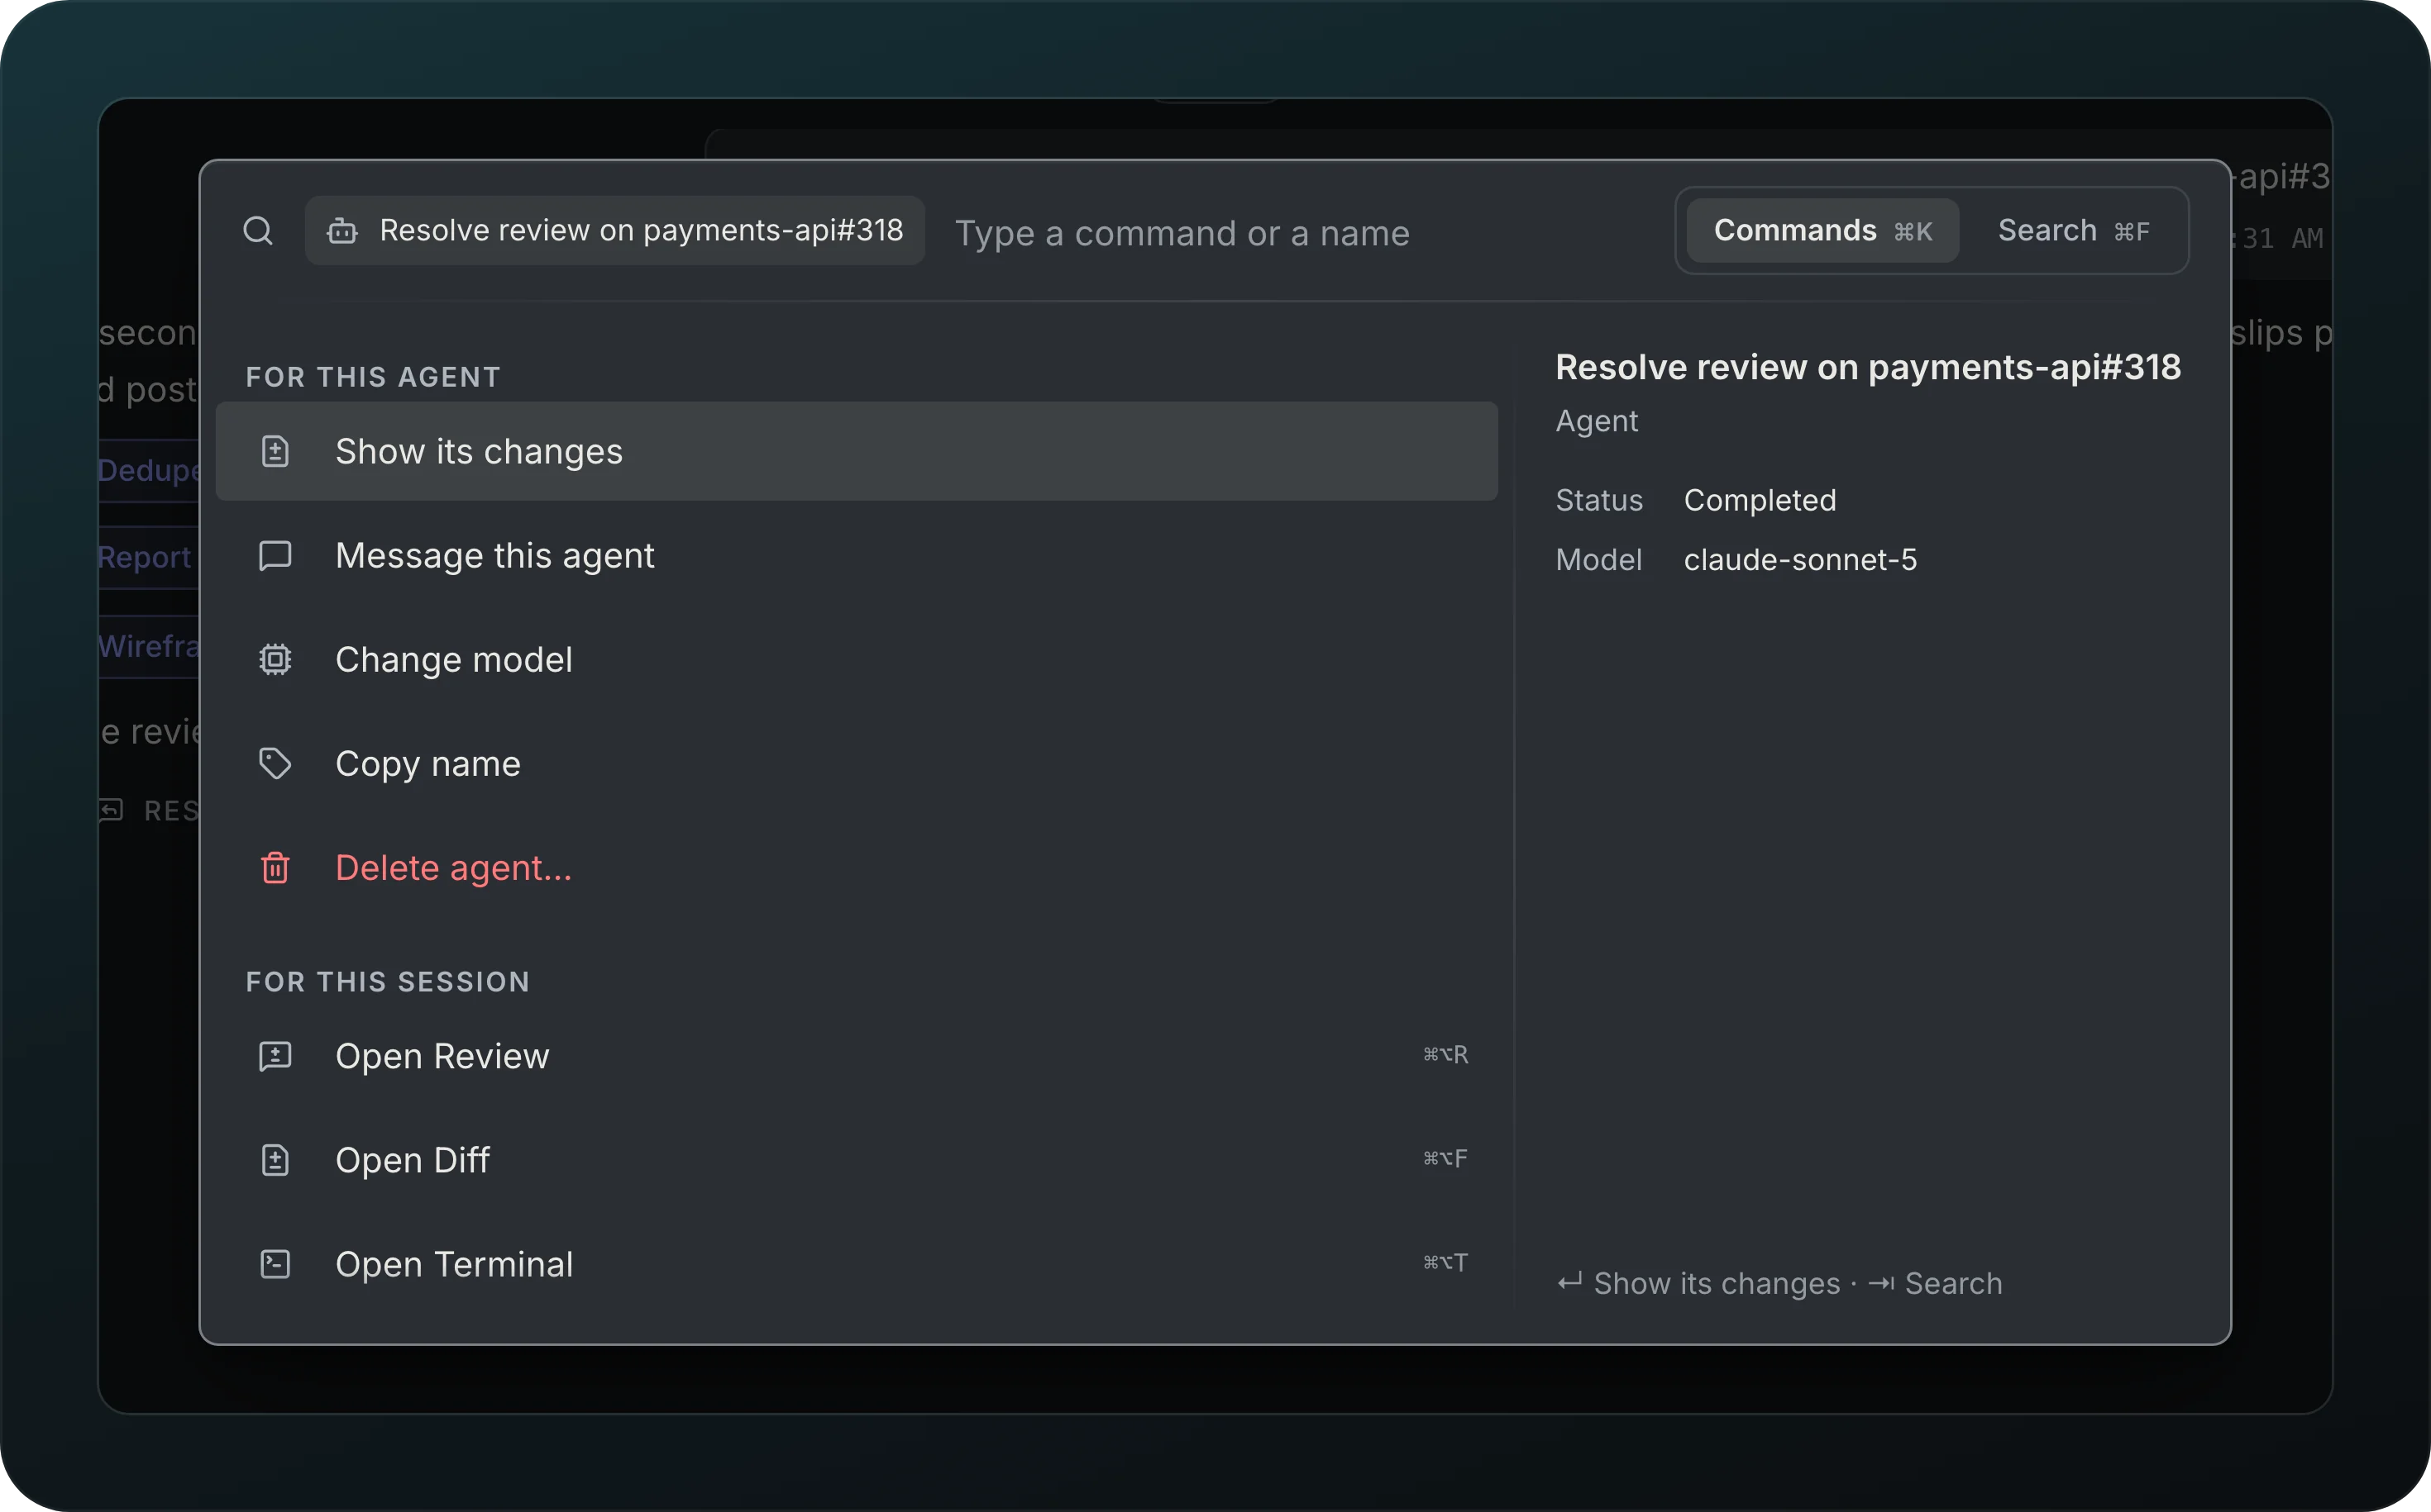Click the footer Show its changes hint
This screenshot has width=2431, height=1512.
[1698, 1283]
